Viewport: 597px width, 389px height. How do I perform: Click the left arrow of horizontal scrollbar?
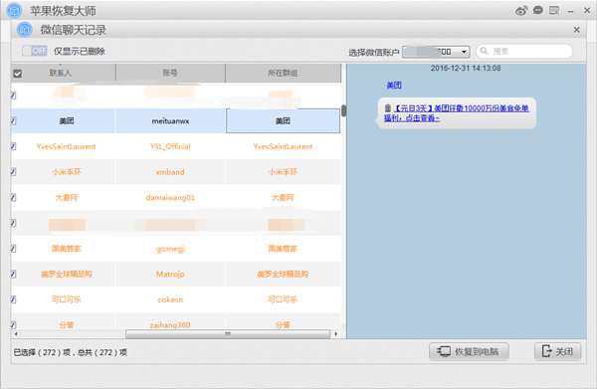click(16, 334)
